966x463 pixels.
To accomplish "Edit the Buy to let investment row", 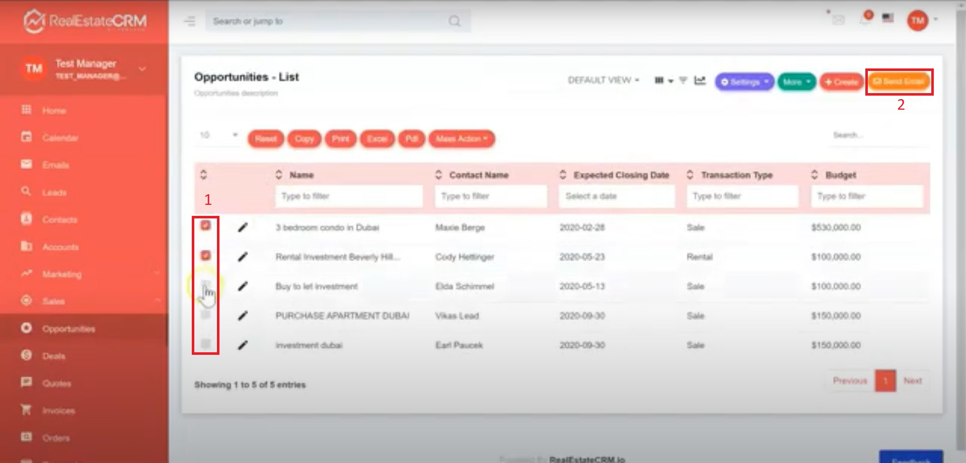I will 243,286.
